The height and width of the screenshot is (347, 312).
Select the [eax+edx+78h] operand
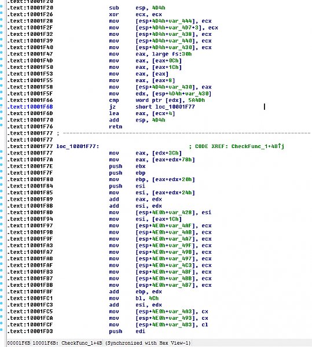pyautogui.click(x=174, y=160)
